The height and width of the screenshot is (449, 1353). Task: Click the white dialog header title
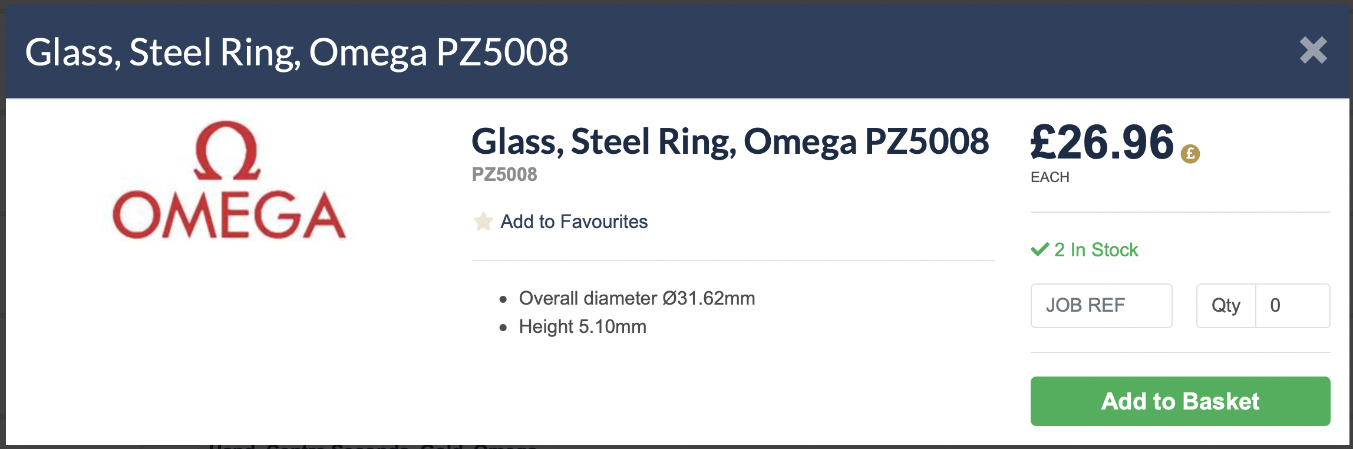coord(296,52)
